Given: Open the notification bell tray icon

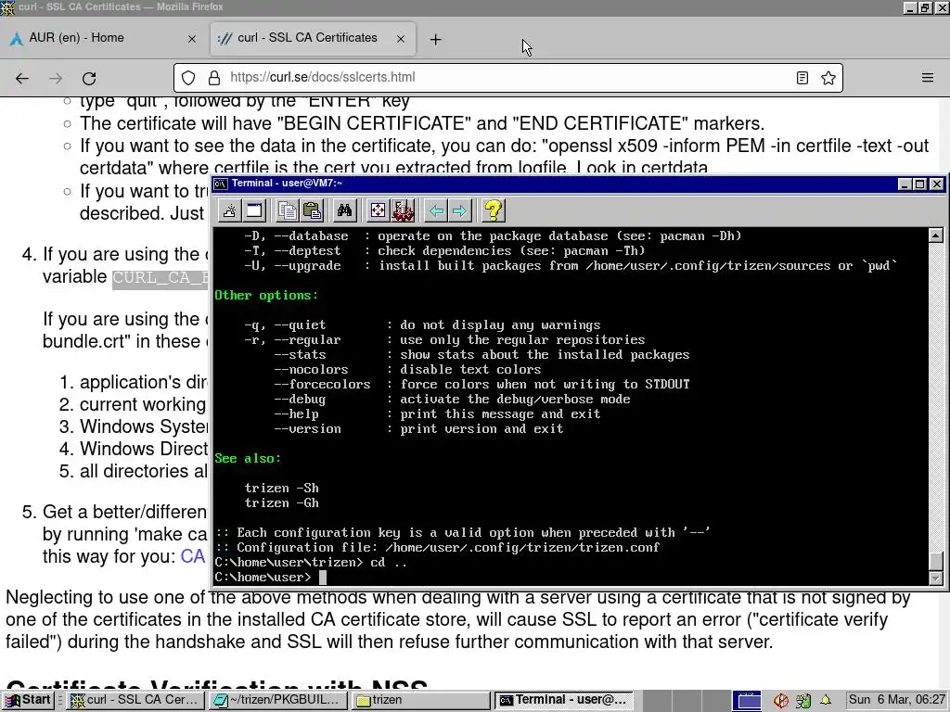Looking at the screenshot, I should pyautogui.click(x=825, y=701).
